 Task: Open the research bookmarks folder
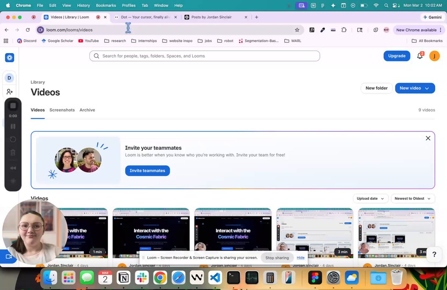tap(115, 41)
